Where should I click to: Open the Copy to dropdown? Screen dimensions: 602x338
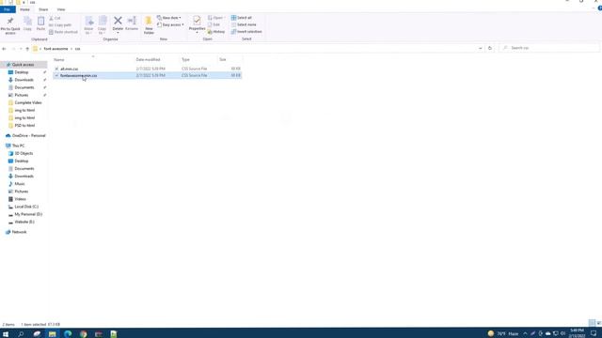103,25
